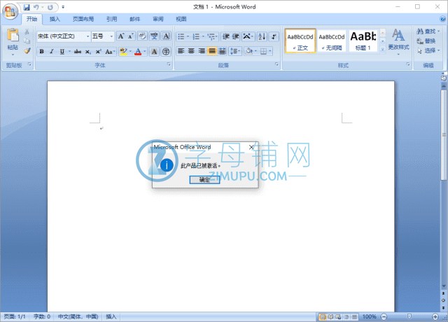This screenshot has width=448, height=322.
Task: Expand the styles gallery More arrow
Action: (383, 50)
